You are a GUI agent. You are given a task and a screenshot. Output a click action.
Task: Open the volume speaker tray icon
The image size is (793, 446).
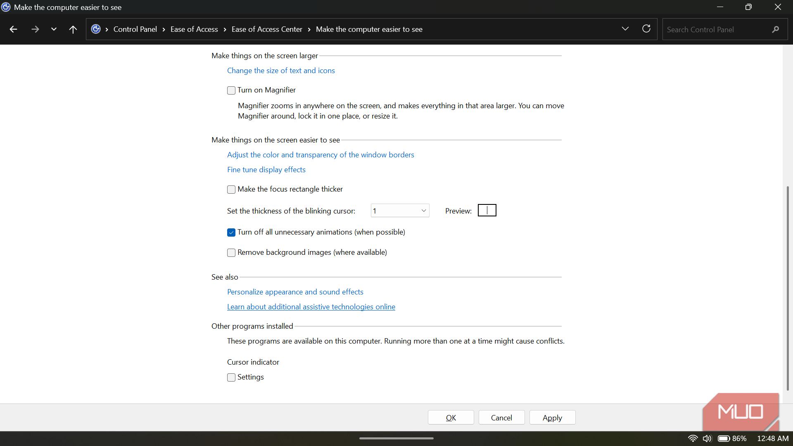(x=707, y=439)
